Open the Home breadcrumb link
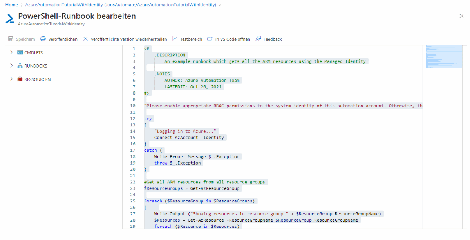 coord(12,5)
